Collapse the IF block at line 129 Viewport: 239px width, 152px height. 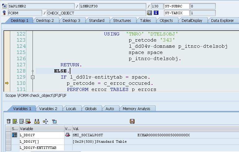tap(33, 77)
